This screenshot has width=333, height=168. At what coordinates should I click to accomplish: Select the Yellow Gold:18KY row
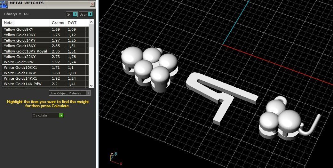pyautogui.click(x=45, y=46)
